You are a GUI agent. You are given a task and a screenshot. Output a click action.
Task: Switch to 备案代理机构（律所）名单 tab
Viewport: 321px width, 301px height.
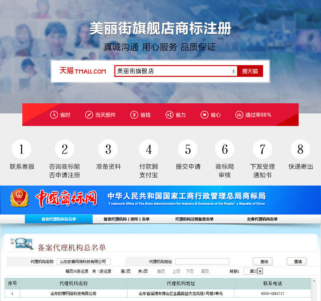tap(126, 219)
